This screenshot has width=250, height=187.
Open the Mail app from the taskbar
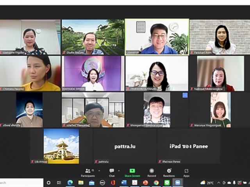click(x=92, y=183)
